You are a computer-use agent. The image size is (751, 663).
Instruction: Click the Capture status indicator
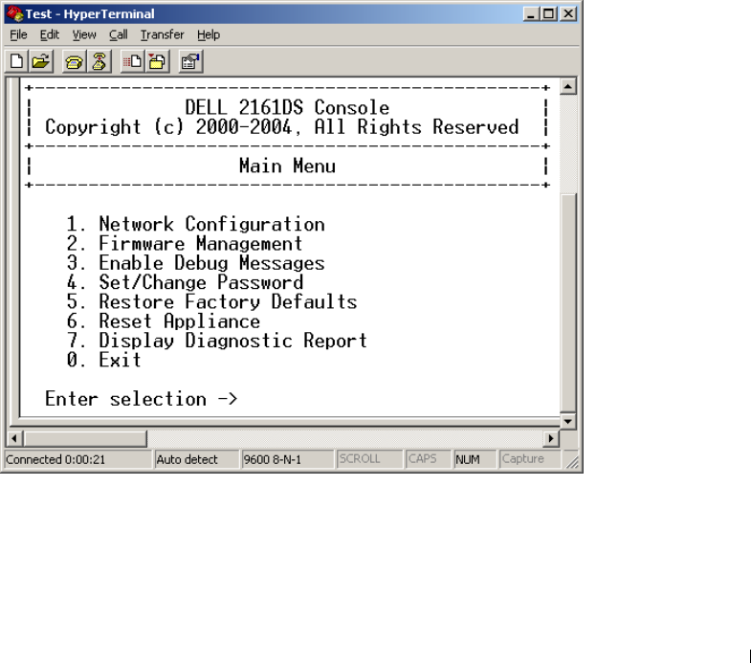point(529,459)
